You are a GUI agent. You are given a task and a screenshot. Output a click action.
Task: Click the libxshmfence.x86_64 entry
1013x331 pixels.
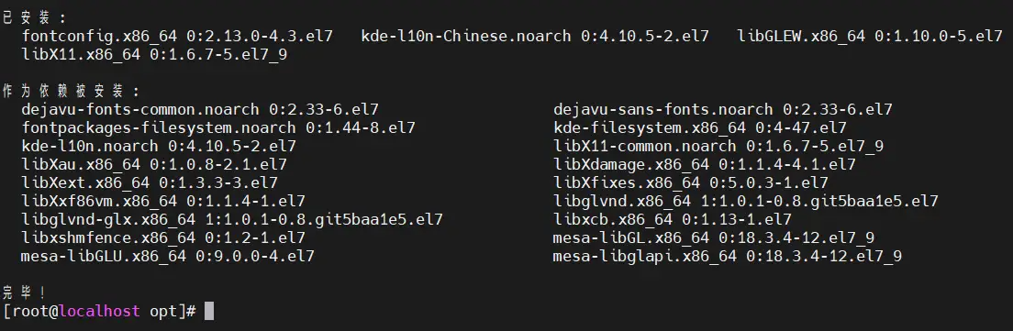coord(163,238)
